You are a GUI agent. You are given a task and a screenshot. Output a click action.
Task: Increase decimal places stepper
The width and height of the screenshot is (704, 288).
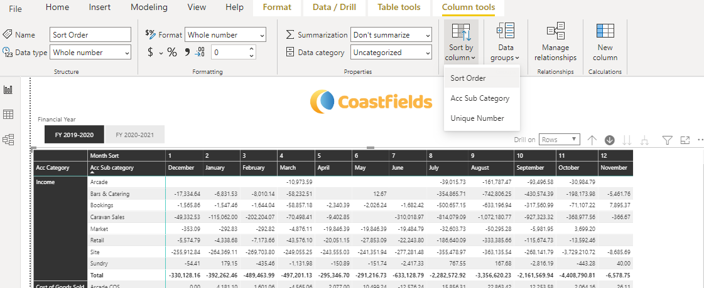coord(251,49)
